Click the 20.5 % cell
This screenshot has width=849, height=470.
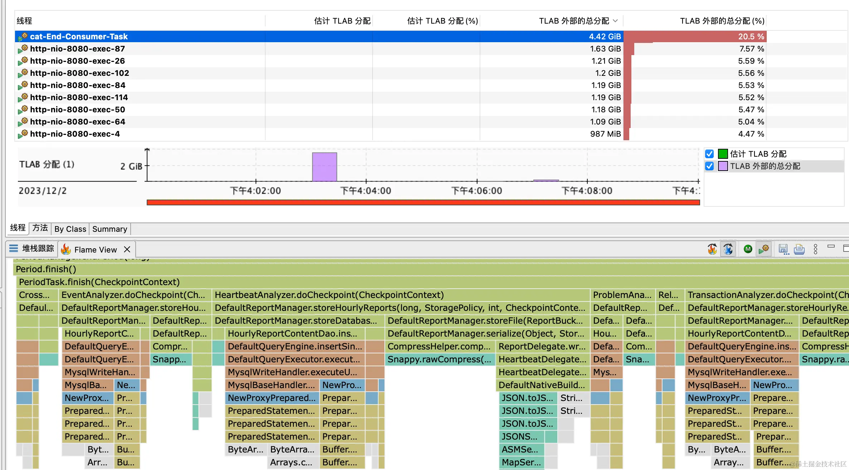click(x=695, y=36)
